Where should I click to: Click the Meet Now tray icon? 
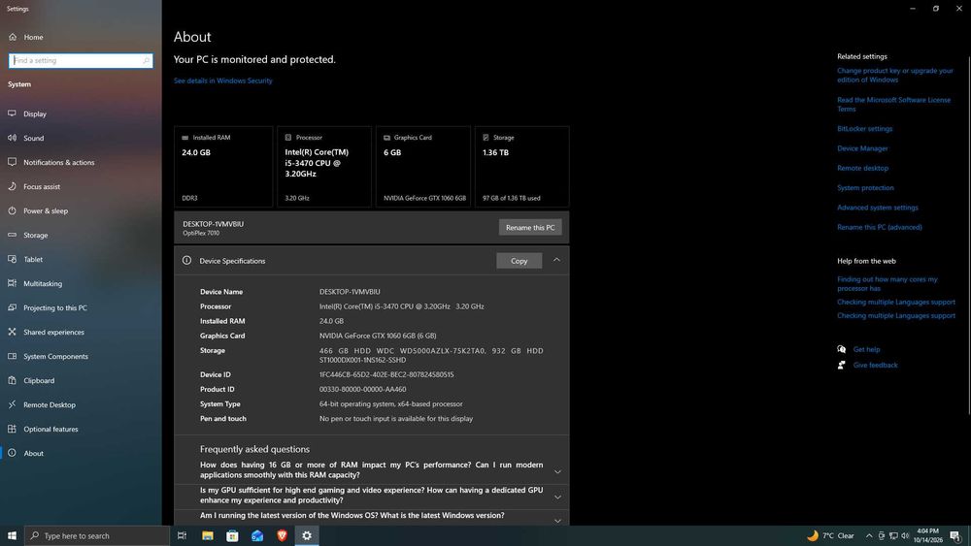point(882,535)
